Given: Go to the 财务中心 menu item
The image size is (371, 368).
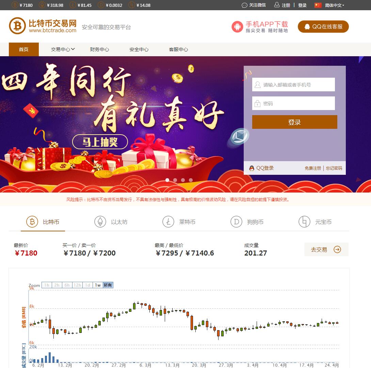Looking at the screenshot, I should pos(99,49).
